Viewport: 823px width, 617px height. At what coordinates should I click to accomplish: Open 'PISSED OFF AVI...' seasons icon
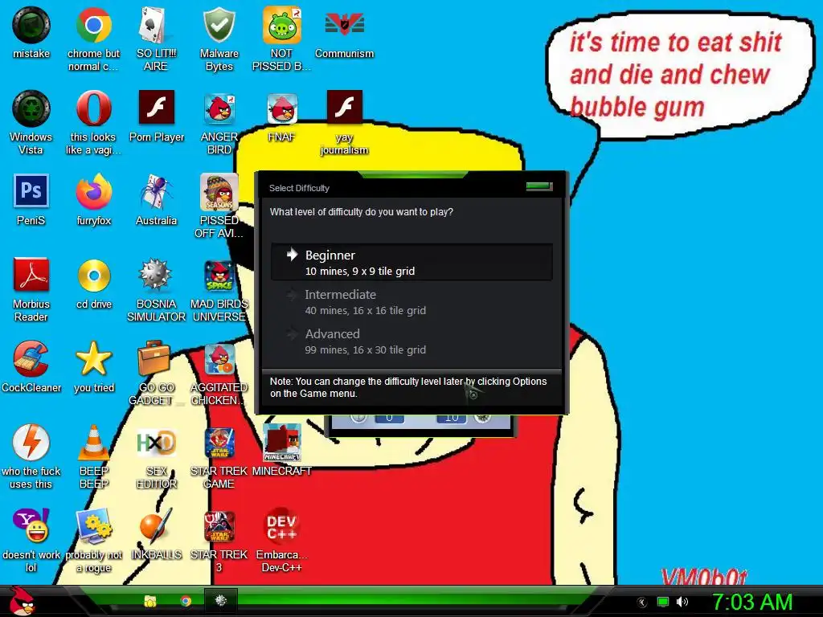219,192
